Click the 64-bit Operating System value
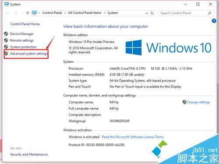Screen dimensions: 219x164 (143, 80)
